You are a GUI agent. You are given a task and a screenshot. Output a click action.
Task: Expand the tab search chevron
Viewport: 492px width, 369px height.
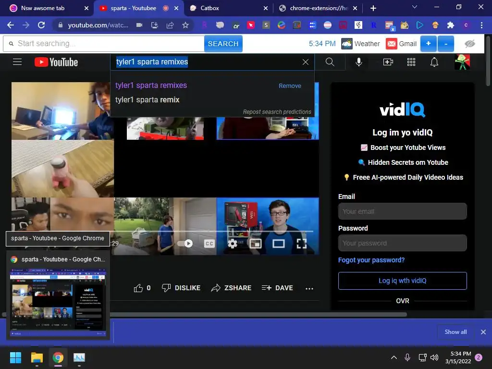coord(415,7)
